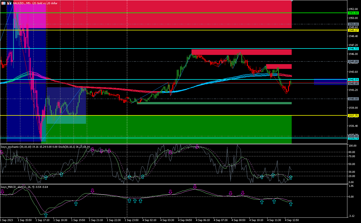This screenshot has height=223, width=361.
Task: Select the rightmost cyan arrow in MACD panel
Action: tap(291, 204)
